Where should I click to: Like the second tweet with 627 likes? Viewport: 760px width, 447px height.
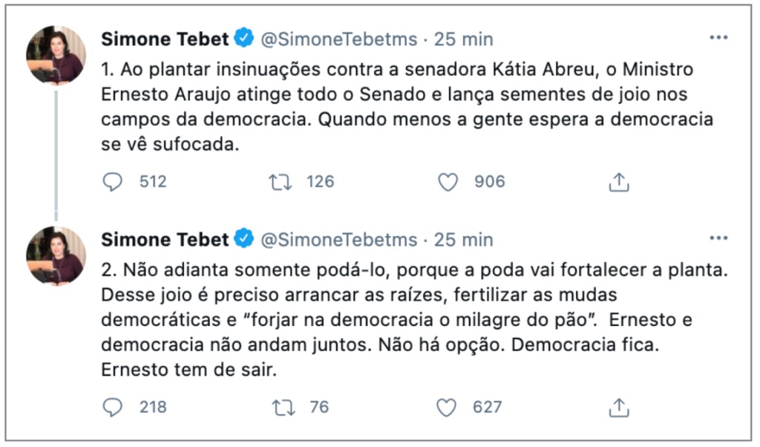point(445,407)
